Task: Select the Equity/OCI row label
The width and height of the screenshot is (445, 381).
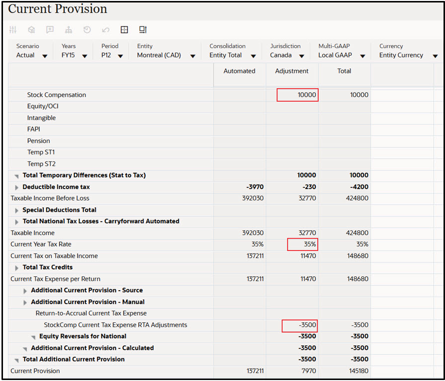Action: coord(43,106)
